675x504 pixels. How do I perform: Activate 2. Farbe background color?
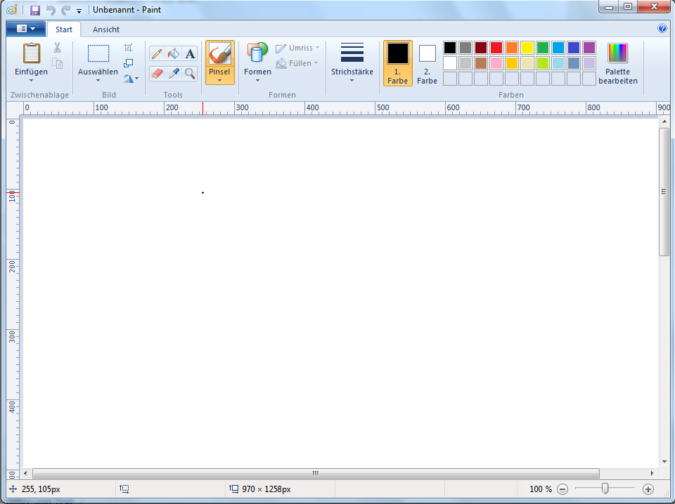click(x=427, y=63)
